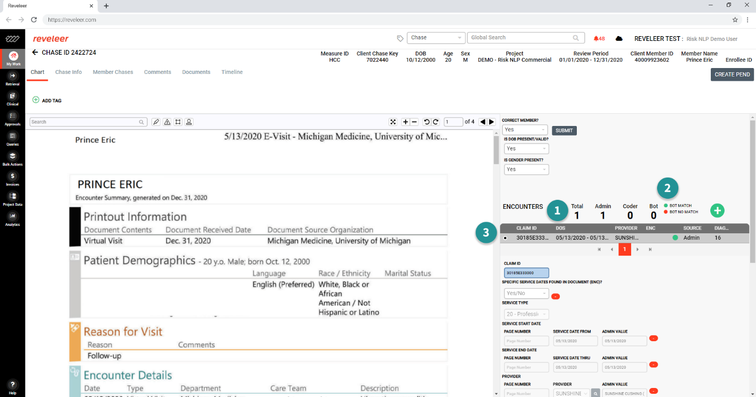Switch to the Chart tab

(37, 72)
